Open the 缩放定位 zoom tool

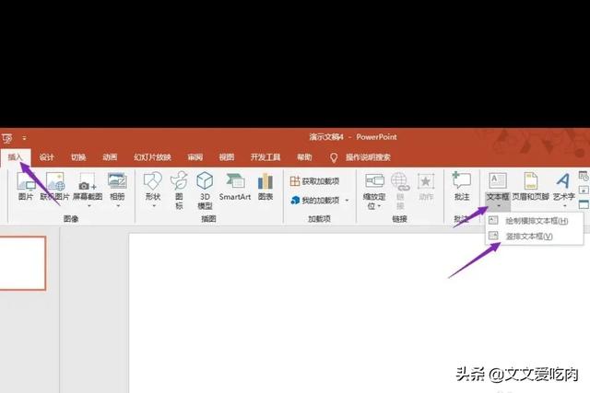pos(374,191)
